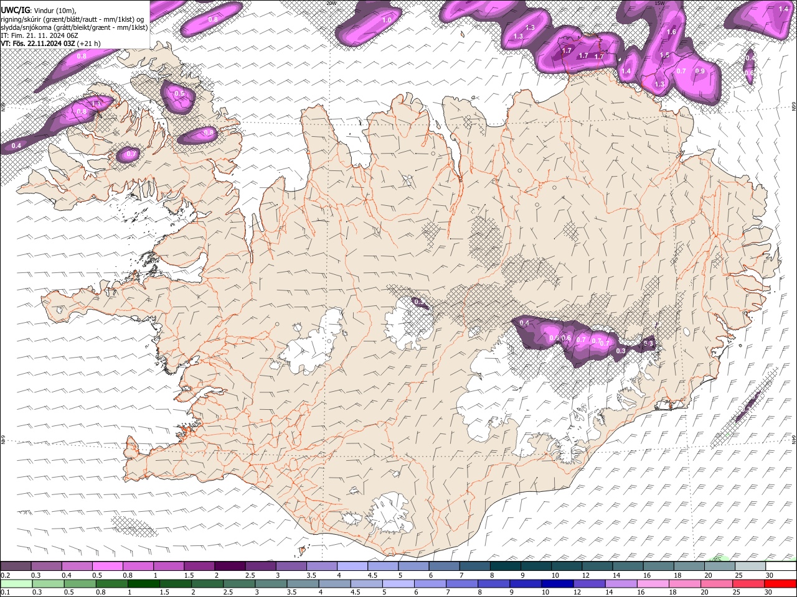The height and width of the screenshot is (597, 797).
Task: Pick upper legend swatch between 18 and 20
Action: [x=689, y=566]
